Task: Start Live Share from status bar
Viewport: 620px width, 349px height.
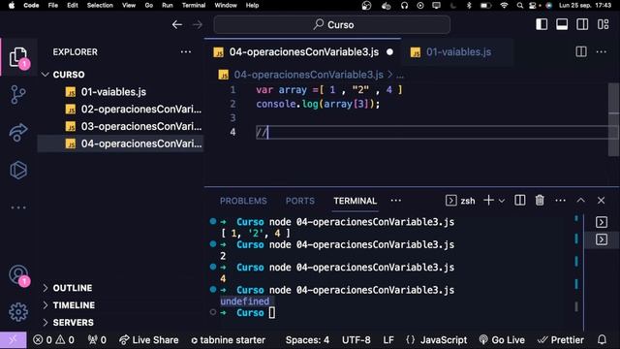Action: (x=148, y=340)
